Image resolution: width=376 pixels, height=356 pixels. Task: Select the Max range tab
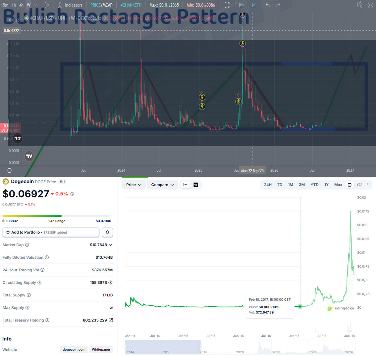338,185
